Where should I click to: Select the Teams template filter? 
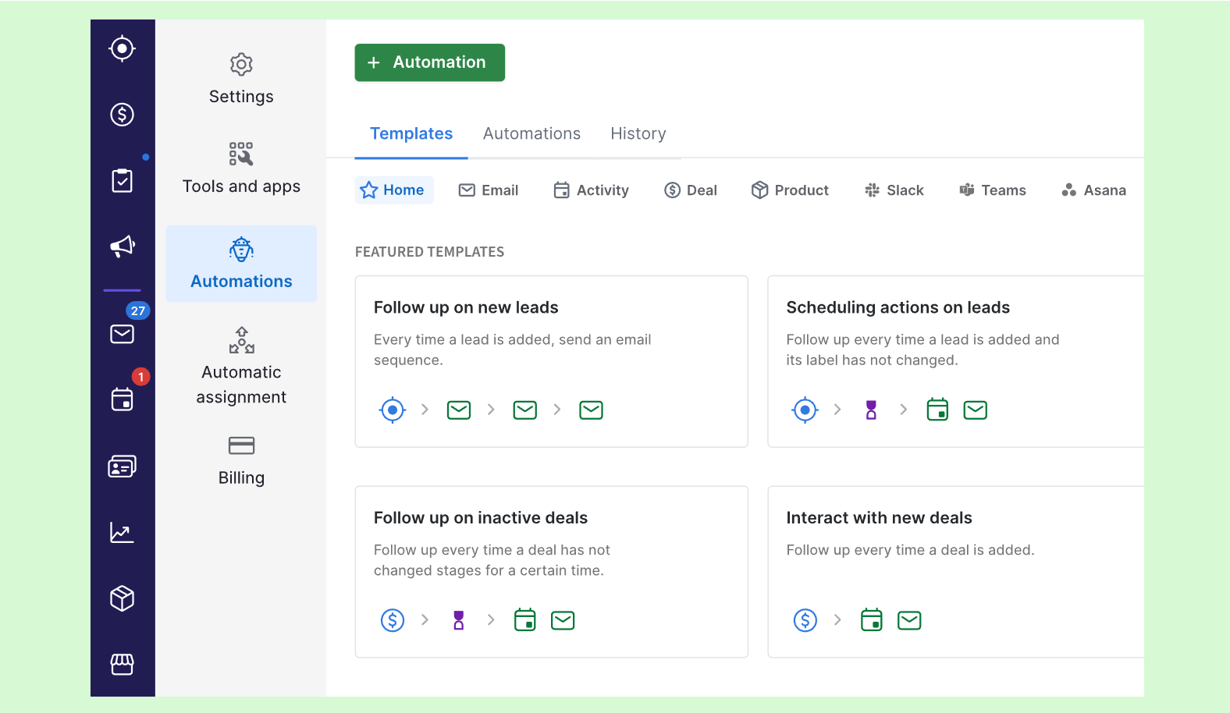click(x=992, y=190)
